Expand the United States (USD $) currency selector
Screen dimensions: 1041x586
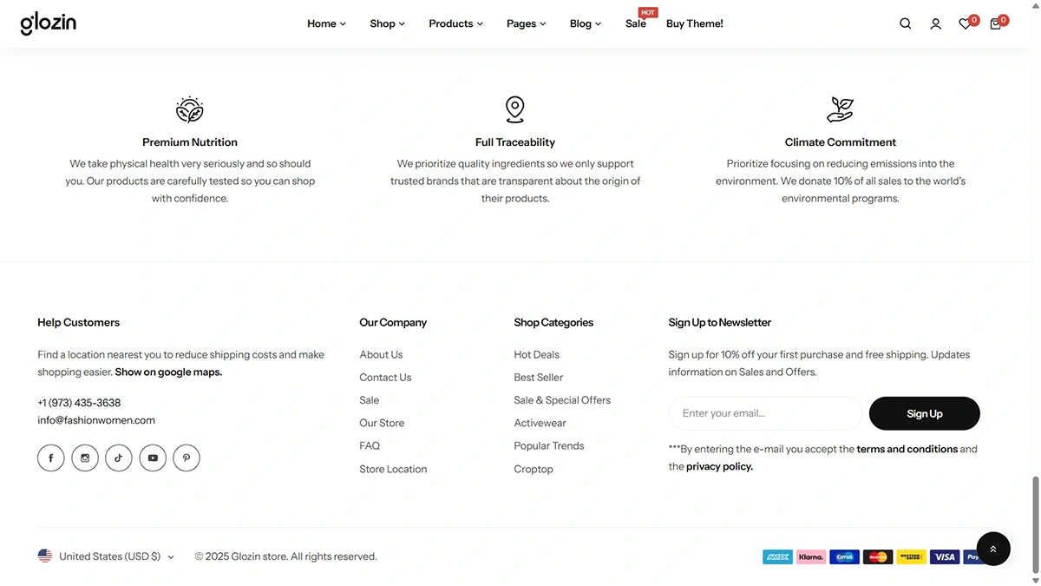[106, 556]
